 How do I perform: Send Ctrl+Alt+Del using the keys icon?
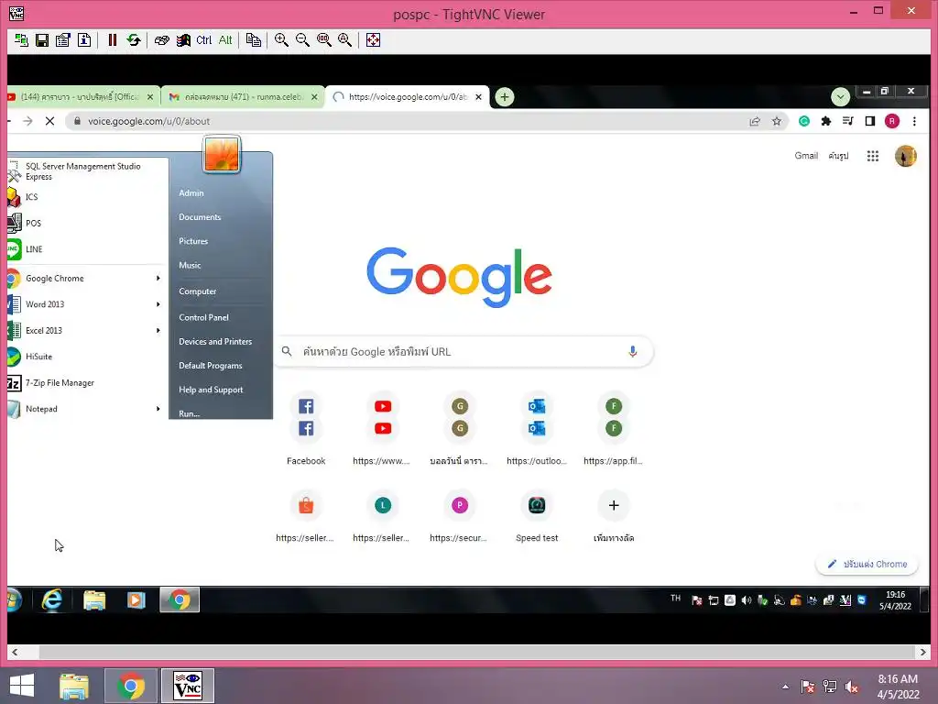[x=161, y=40]
